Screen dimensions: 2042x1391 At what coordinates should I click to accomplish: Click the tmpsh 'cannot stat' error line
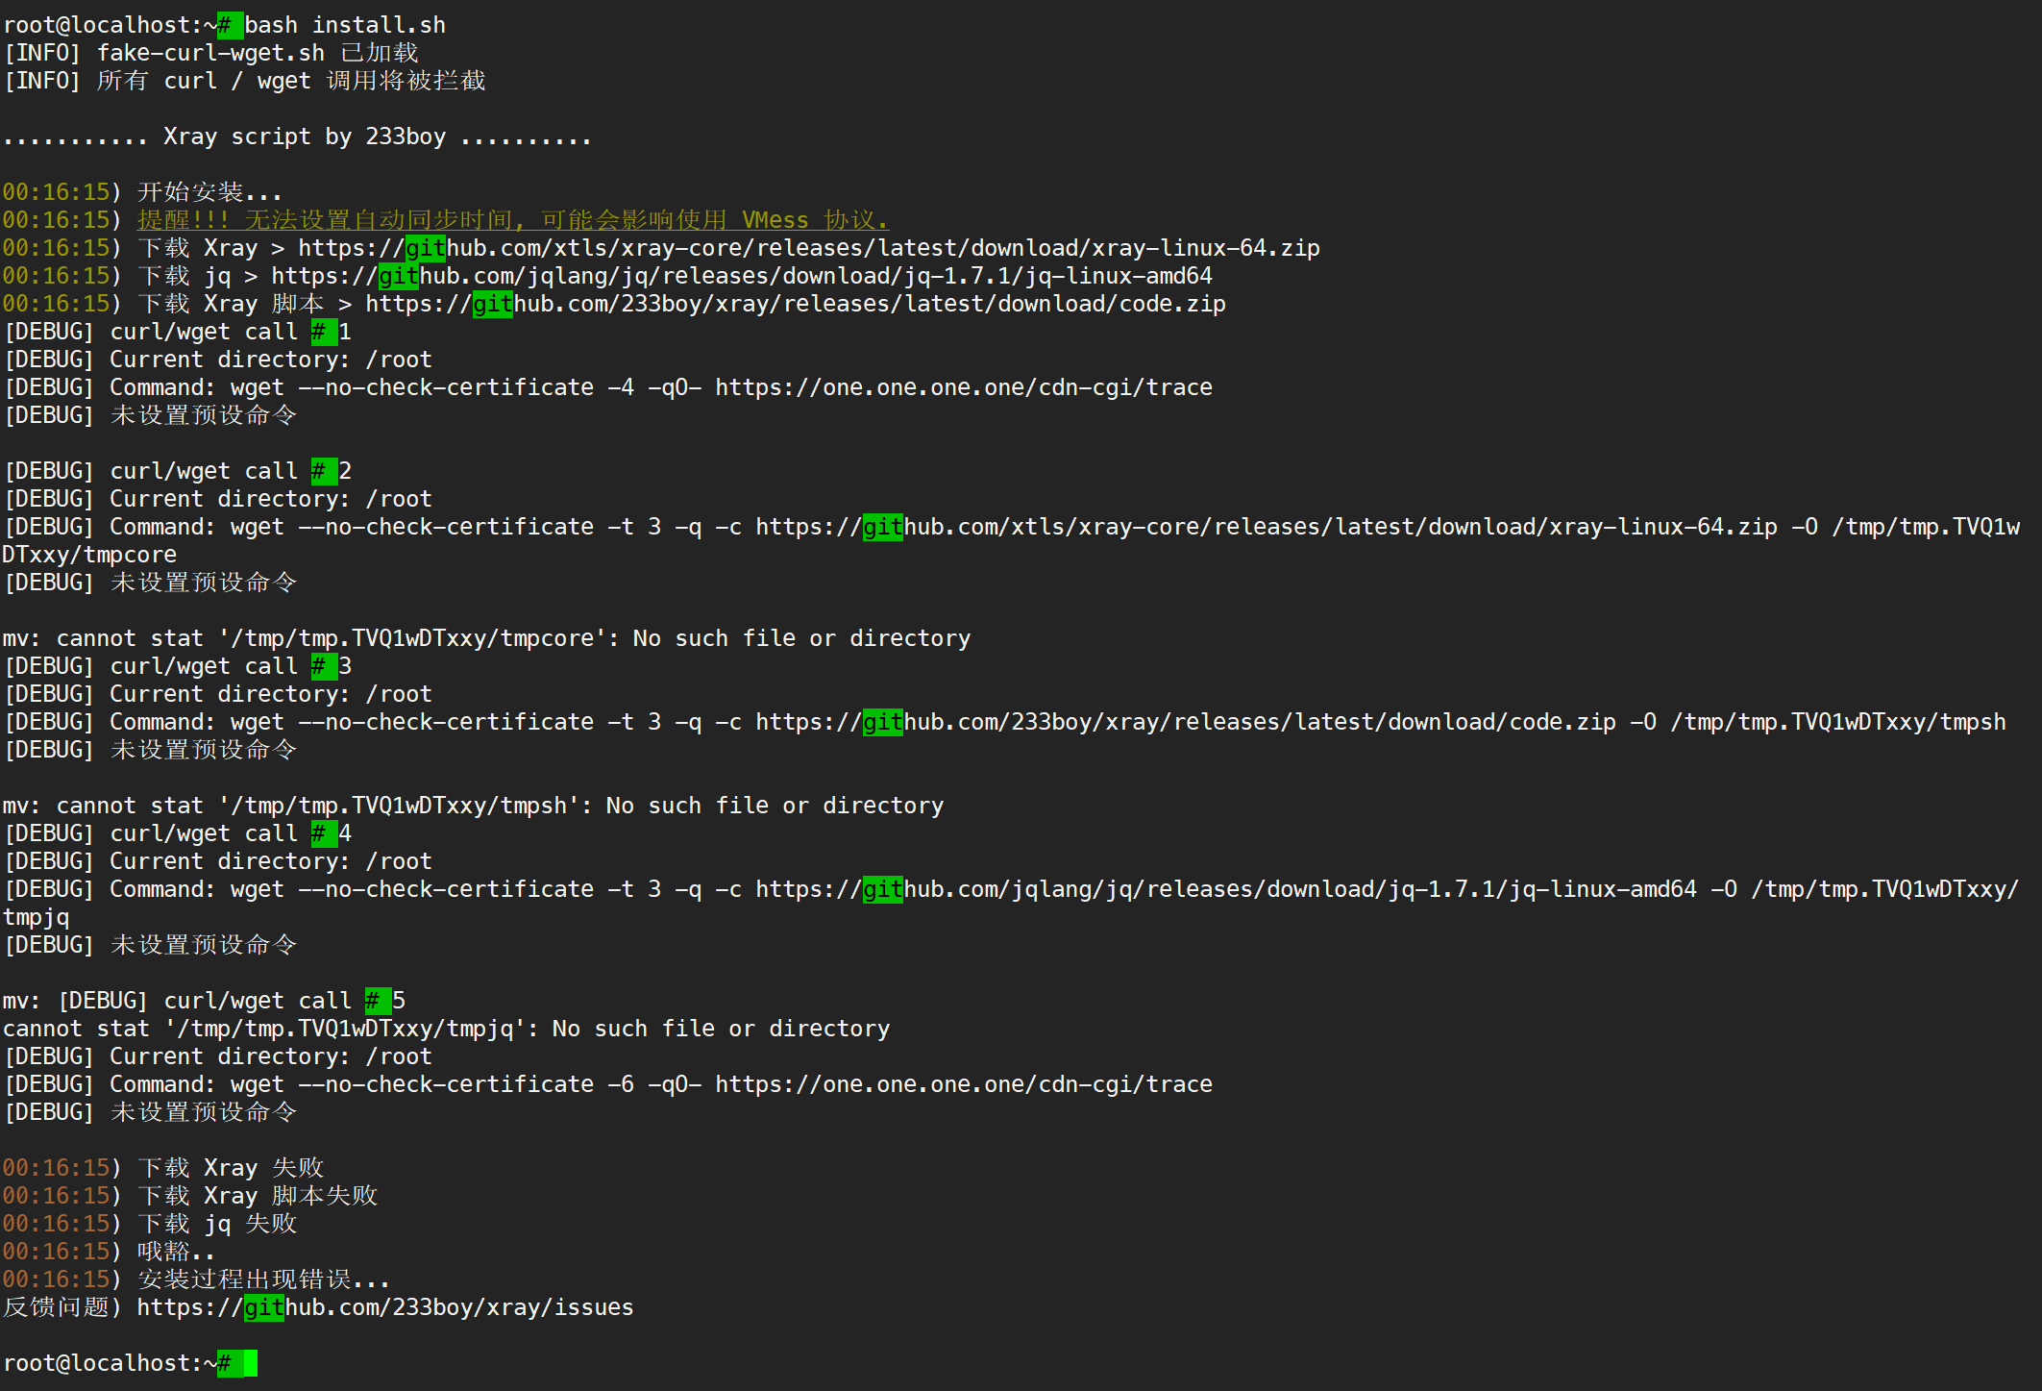472,806
